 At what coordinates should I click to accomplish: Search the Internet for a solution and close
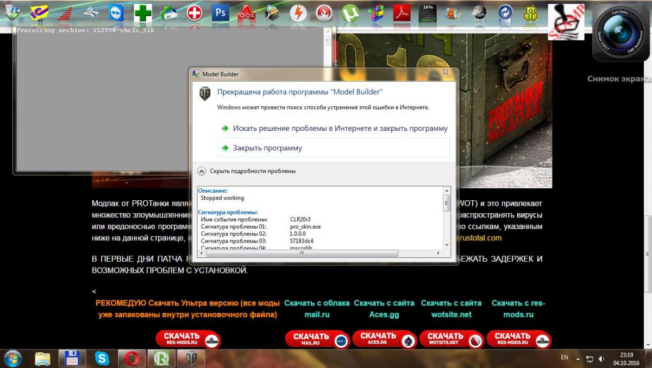pos(335,129)
